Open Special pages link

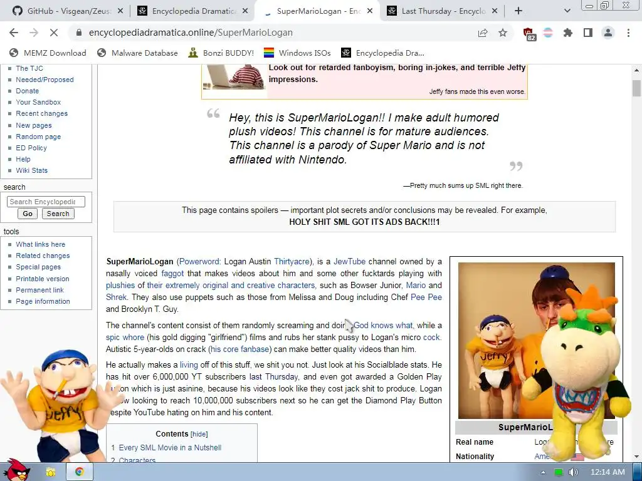pos(38,267)
